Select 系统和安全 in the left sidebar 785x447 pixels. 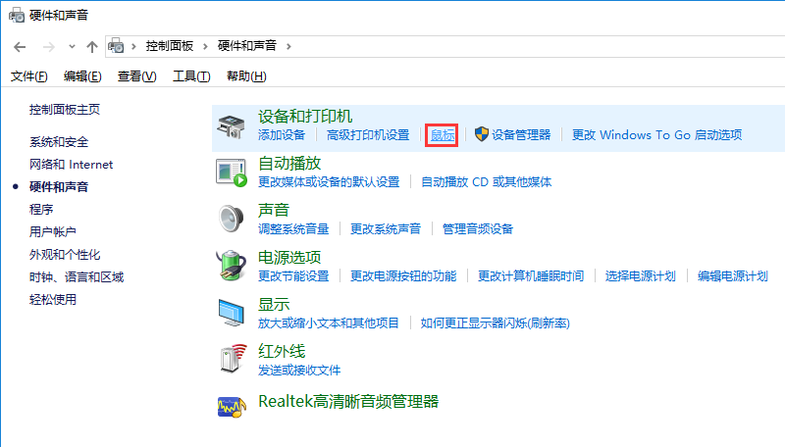59,142
